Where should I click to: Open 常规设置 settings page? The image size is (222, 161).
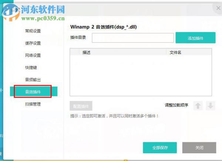click(33, 31)
